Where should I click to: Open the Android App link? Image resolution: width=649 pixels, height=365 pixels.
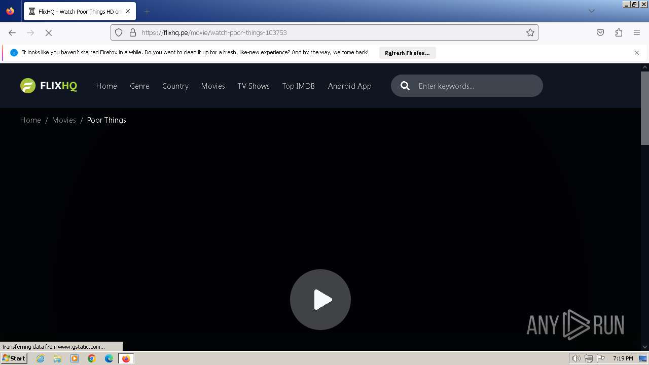pos(350,86)
